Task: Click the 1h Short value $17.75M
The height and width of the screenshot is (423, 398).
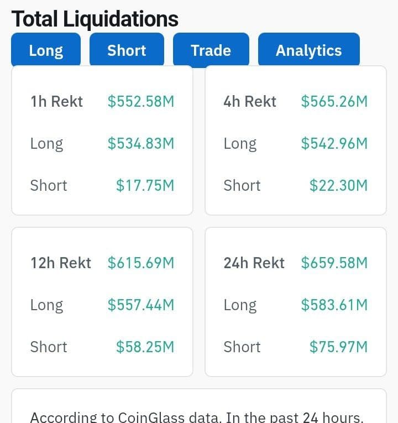Action: coord(145,186)
